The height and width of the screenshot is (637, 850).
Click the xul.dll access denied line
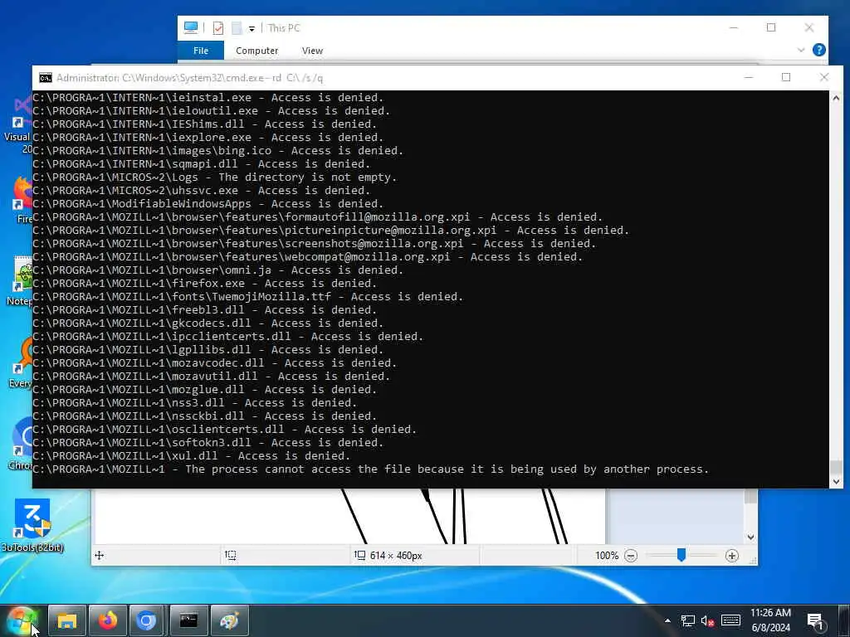(x=192, y=455)
